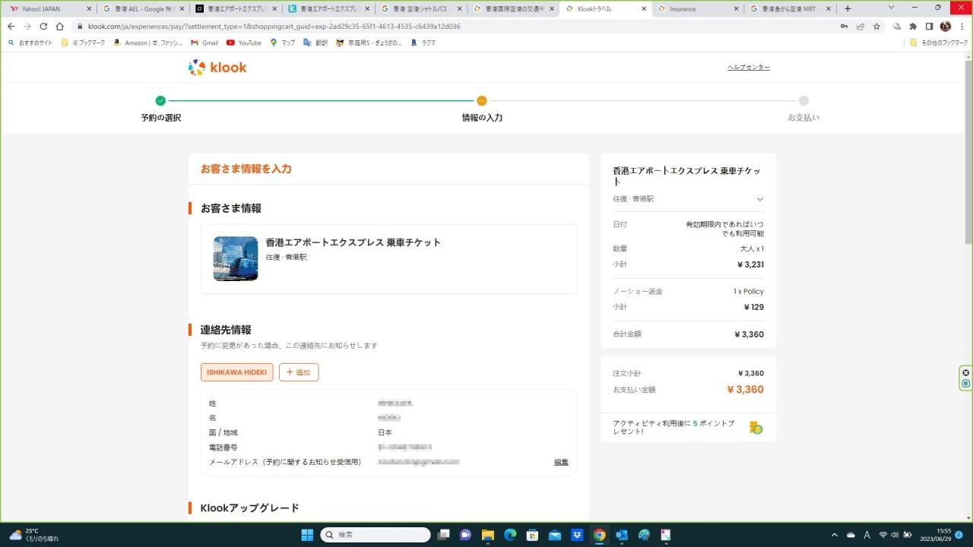This screenshot has height=547, width=973.
Task: Expand the order summary 往復・香港駅 chevron
Action: (759, 199)
